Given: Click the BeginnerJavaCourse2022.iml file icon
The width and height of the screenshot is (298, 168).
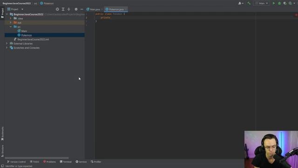Looking at the screenshot, I should (15, 39).
